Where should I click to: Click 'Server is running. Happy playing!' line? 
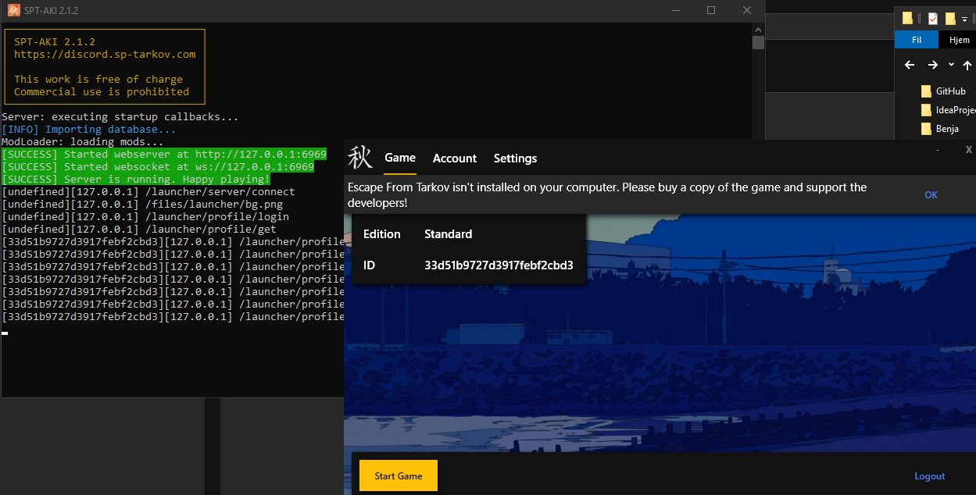click(x=136, y=179)
